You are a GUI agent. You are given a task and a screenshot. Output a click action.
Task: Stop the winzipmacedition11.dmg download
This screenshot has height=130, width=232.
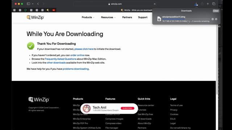[x=213, y=19]
